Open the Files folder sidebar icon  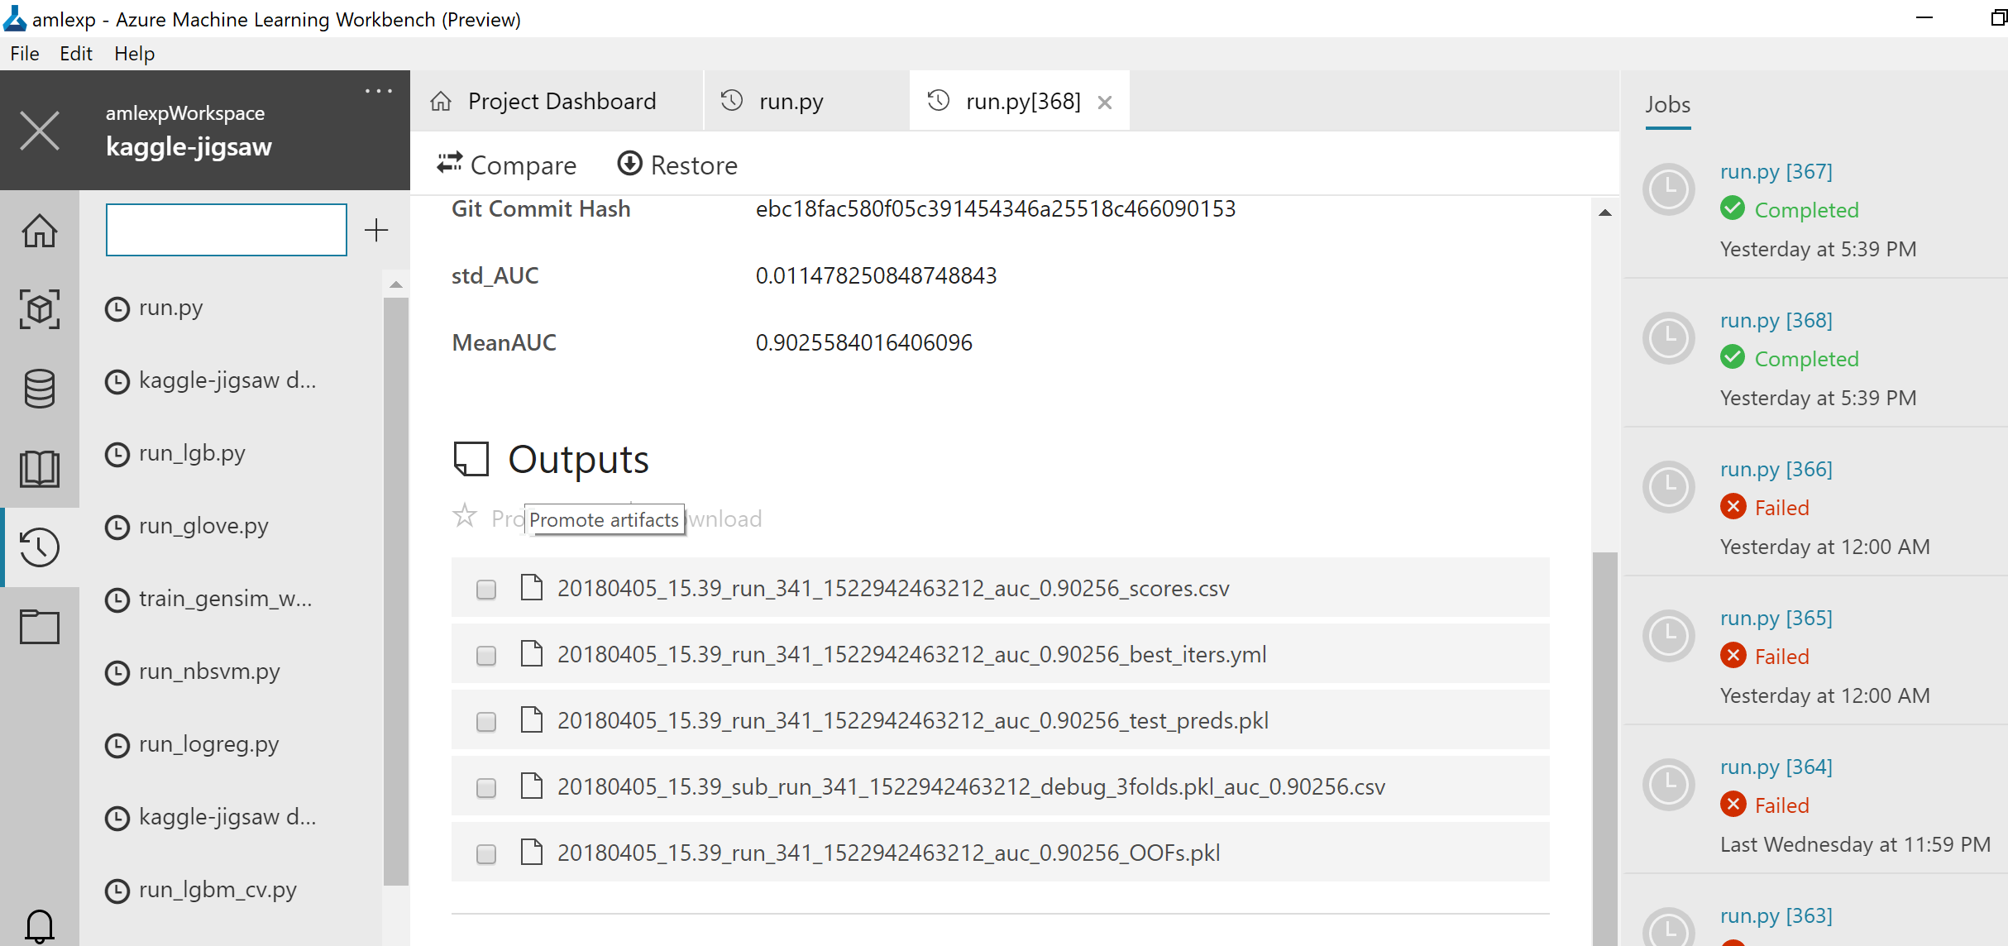(39, 626)
